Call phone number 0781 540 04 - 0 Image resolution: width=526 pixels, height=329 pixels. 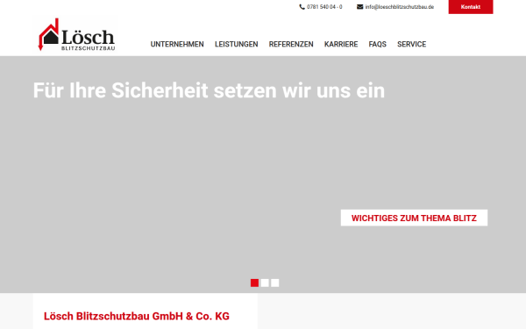point(324,7)
